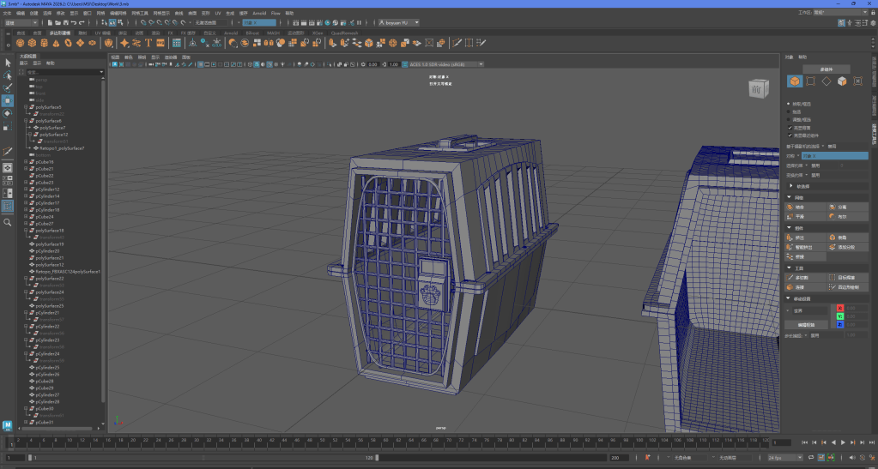Click the Maya home icon at bottom left
Screen dimensions: 878x469
click(x=8, y=425)
